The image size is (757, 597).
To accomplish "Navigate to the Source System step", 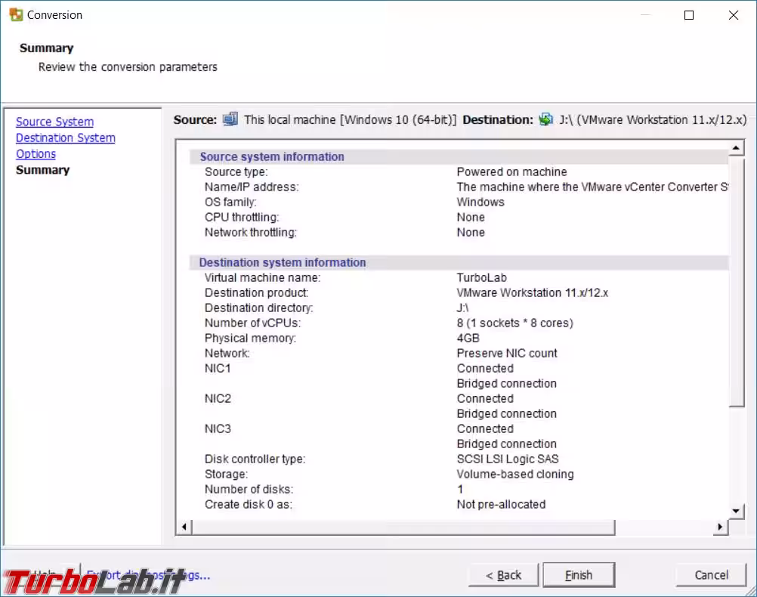I will pos(54,122).
